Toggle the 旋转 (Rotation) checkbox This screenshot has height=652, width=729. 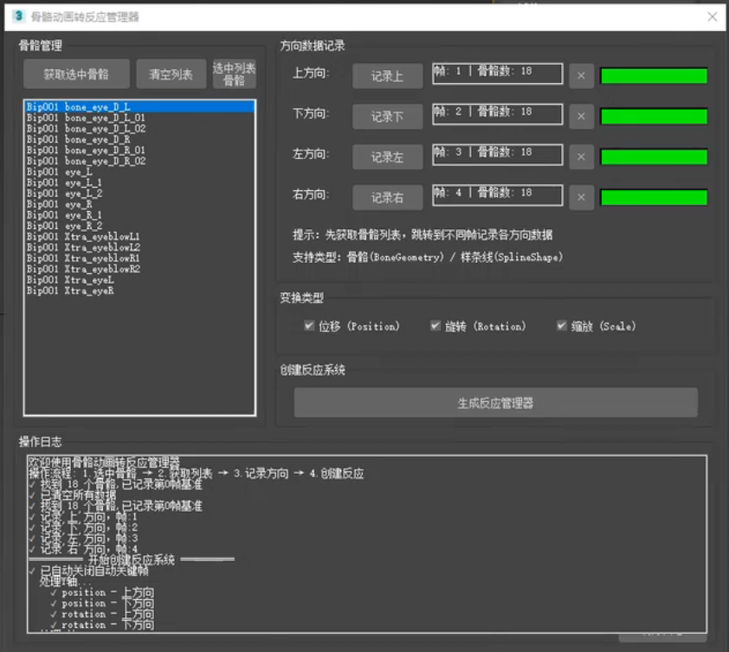[435, 326]
